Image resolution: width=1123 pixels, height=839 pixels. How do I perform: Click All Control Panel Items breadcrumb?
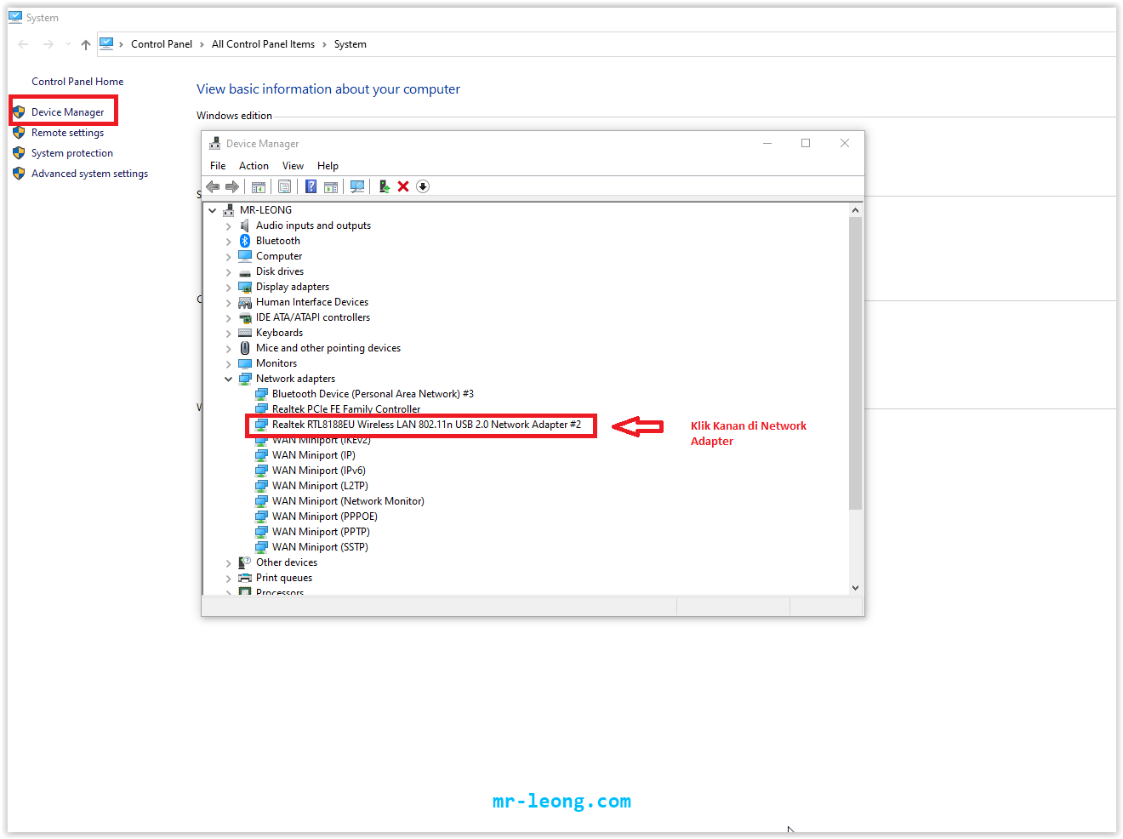click(x=263, y=44)
